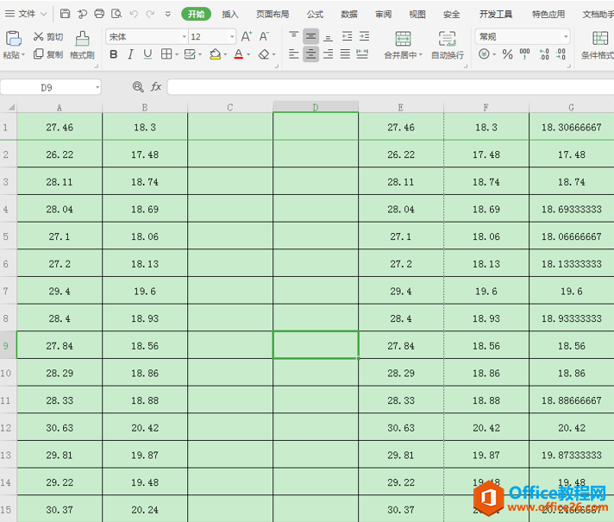Apply percent style format

(507, 54)
